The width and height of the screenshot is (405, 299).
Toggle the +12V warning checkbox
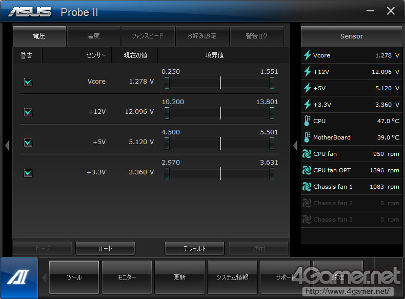(x=28, y=112)
